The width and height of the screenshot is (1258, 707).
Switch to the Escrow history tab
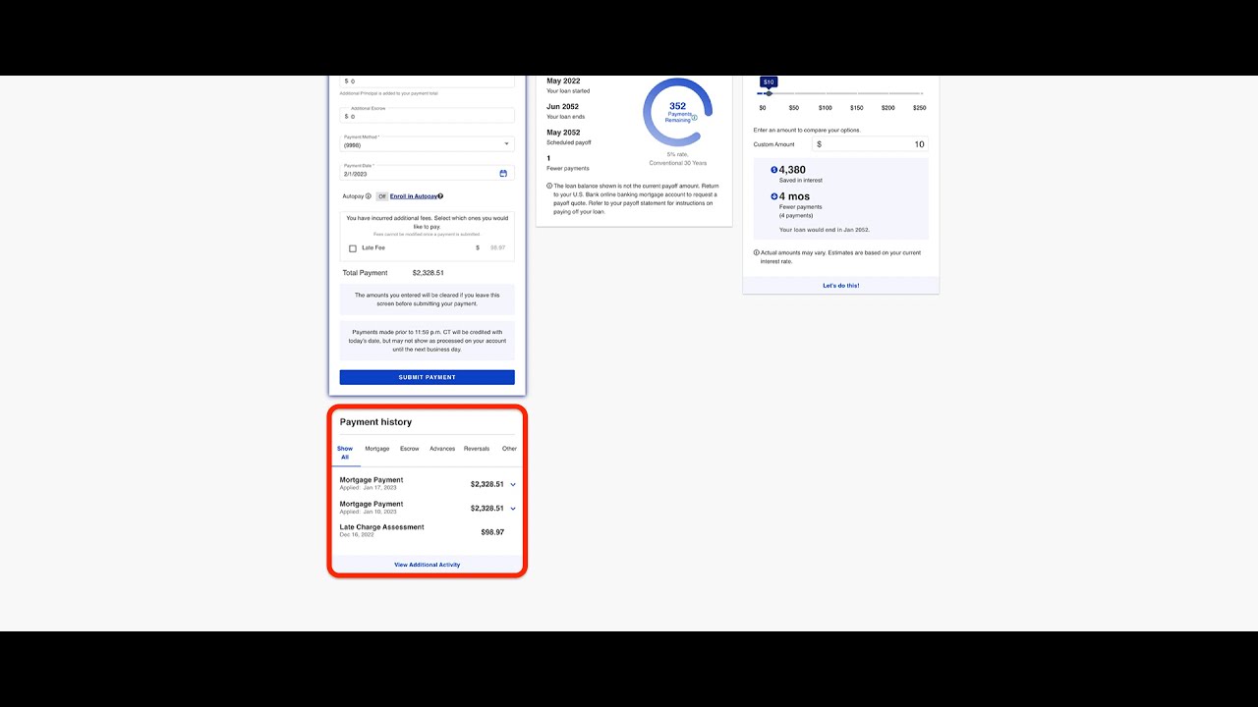click(410, 449)
